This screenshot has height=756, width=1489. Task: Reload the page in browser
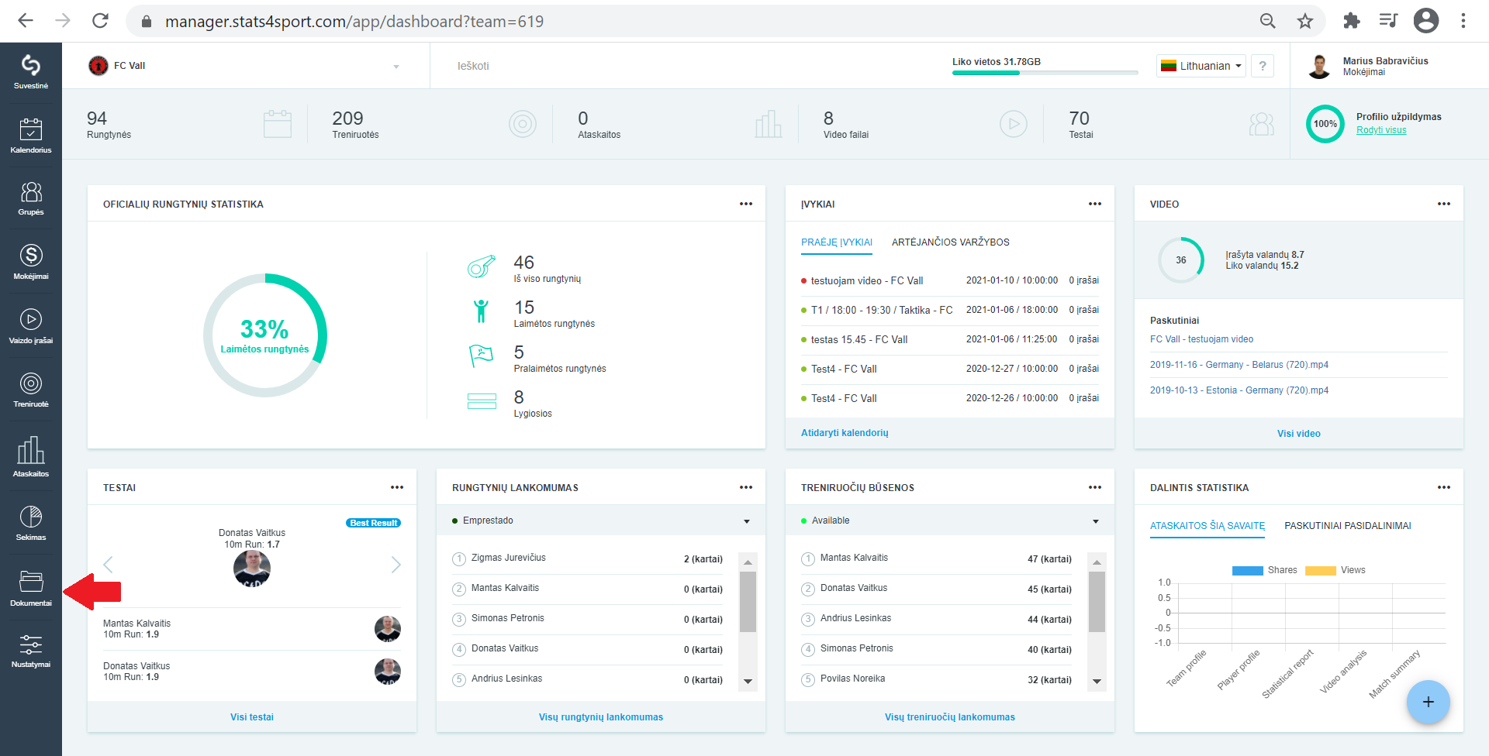(100, 21)
